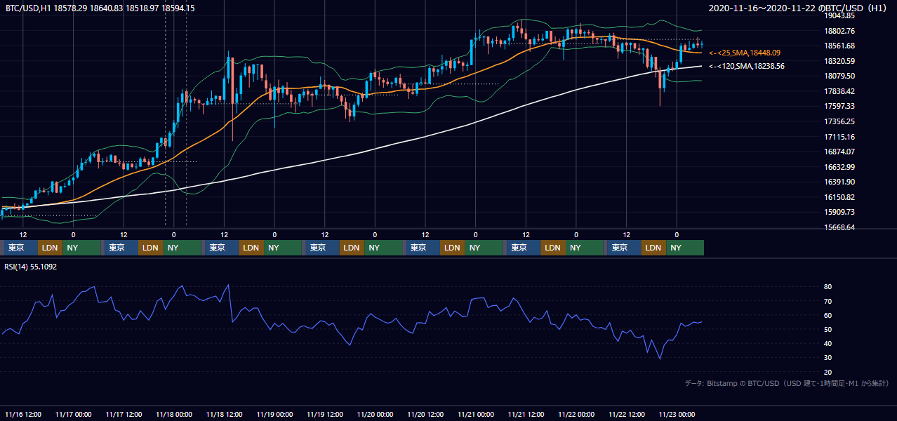Select the 11/19 00:00 date label
Image resolution: width=897 pixels, height=421 pixels.
click(x=274, y=415)
